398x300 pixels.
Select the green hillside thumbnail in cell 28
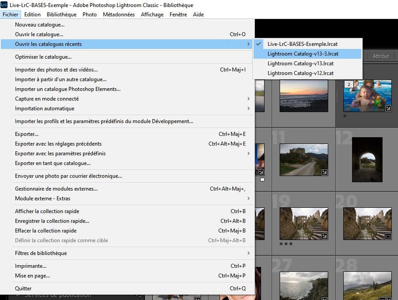pos(367,286)
